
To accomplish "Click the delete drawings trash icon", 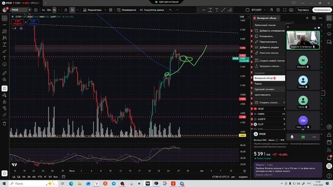I will [5, 124].
